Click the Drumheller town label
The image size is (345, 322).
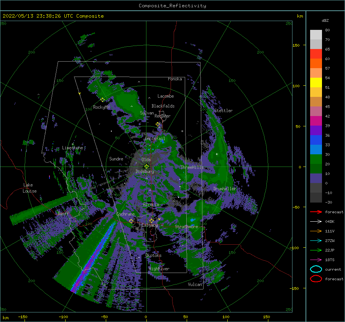(224, 189)
